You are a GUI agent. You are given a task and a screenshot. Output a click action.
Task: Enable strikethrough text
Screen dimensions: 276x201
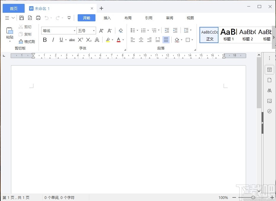tap(72, 39)
